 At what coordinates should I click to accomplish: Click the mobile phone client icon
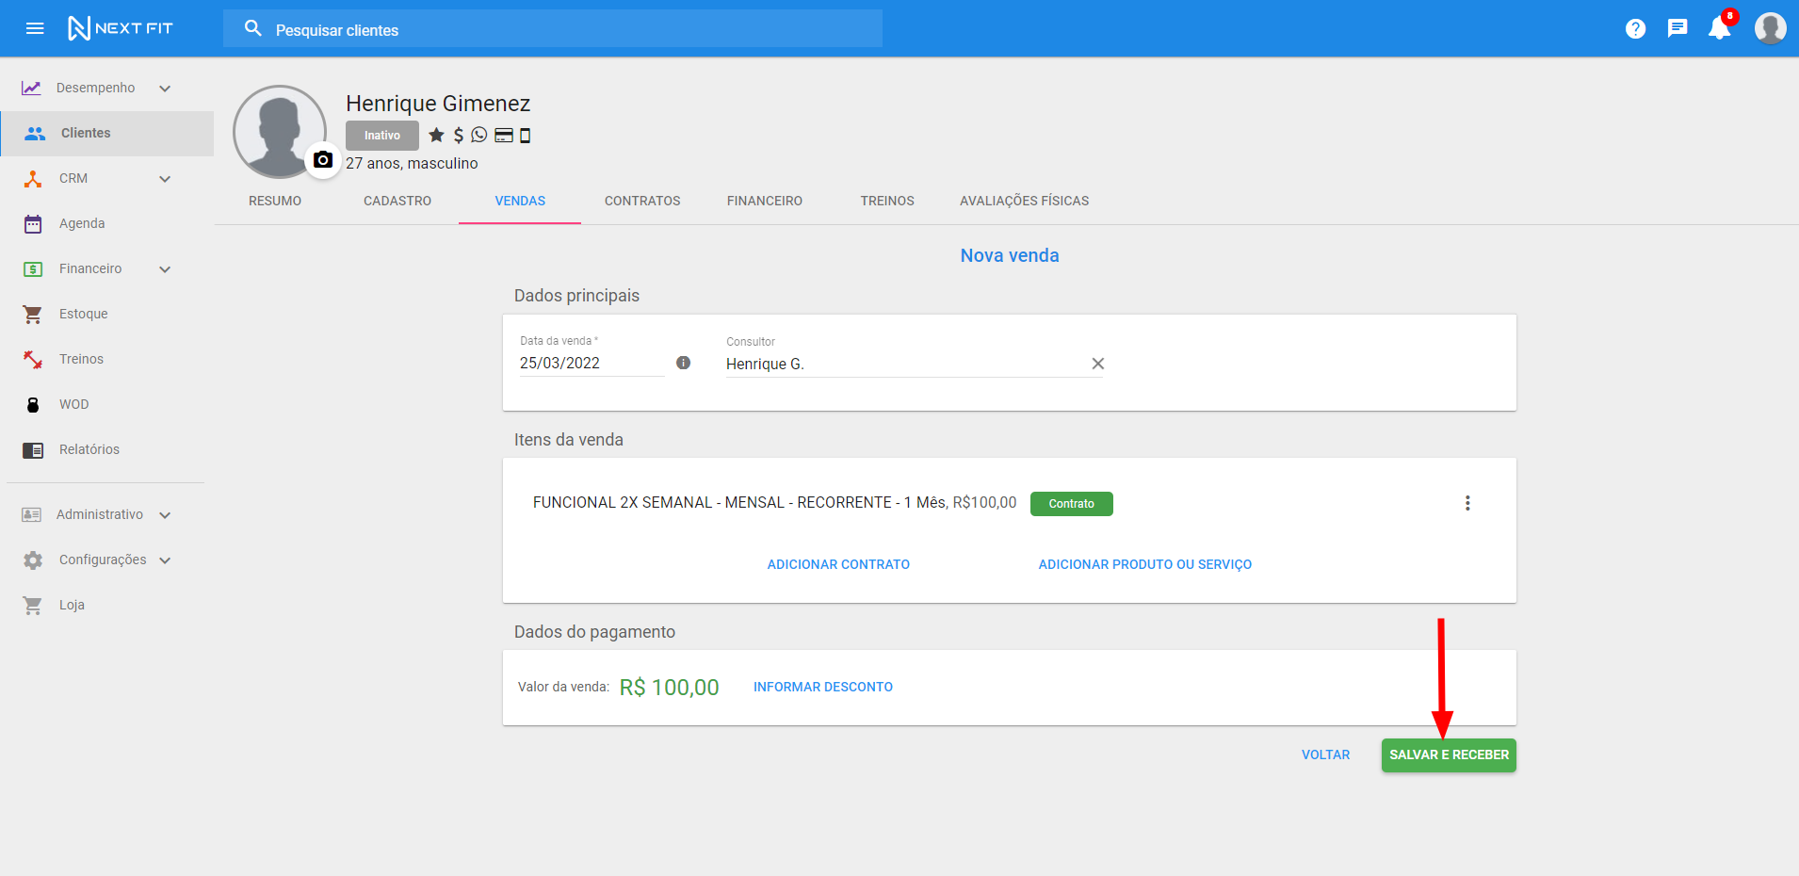click(526, 135)
